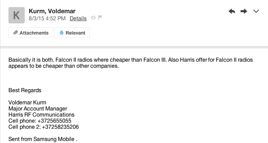Click the cell phone number +3725655055
Image resolution: width=268 pixels, height=143 pixels.
54,121
